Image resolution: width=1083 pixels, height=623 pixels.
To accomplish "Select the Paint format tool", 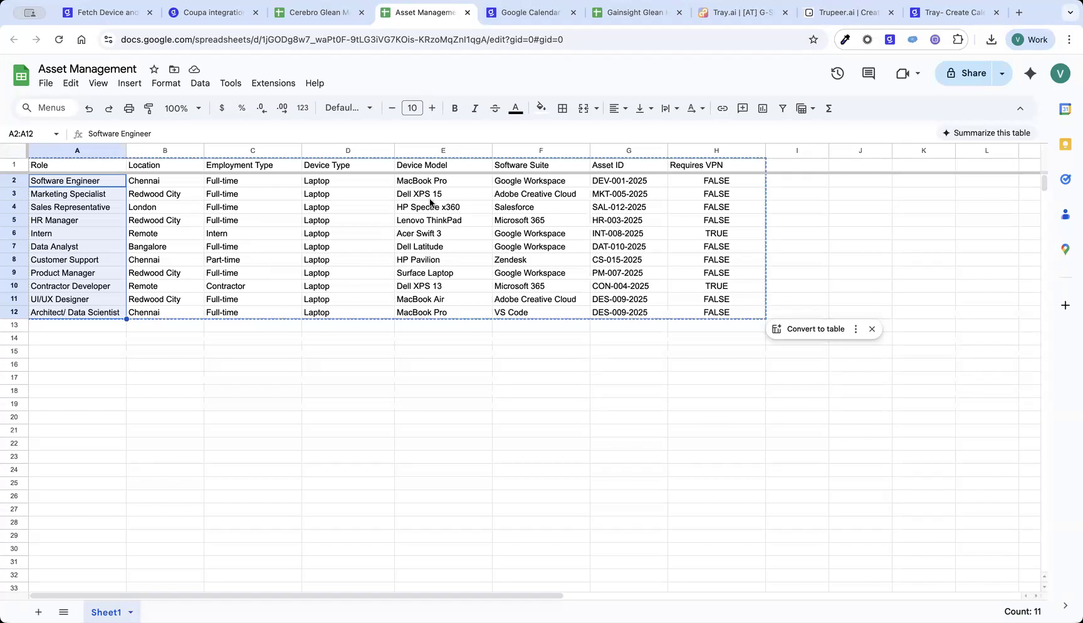I will (149, 108).
